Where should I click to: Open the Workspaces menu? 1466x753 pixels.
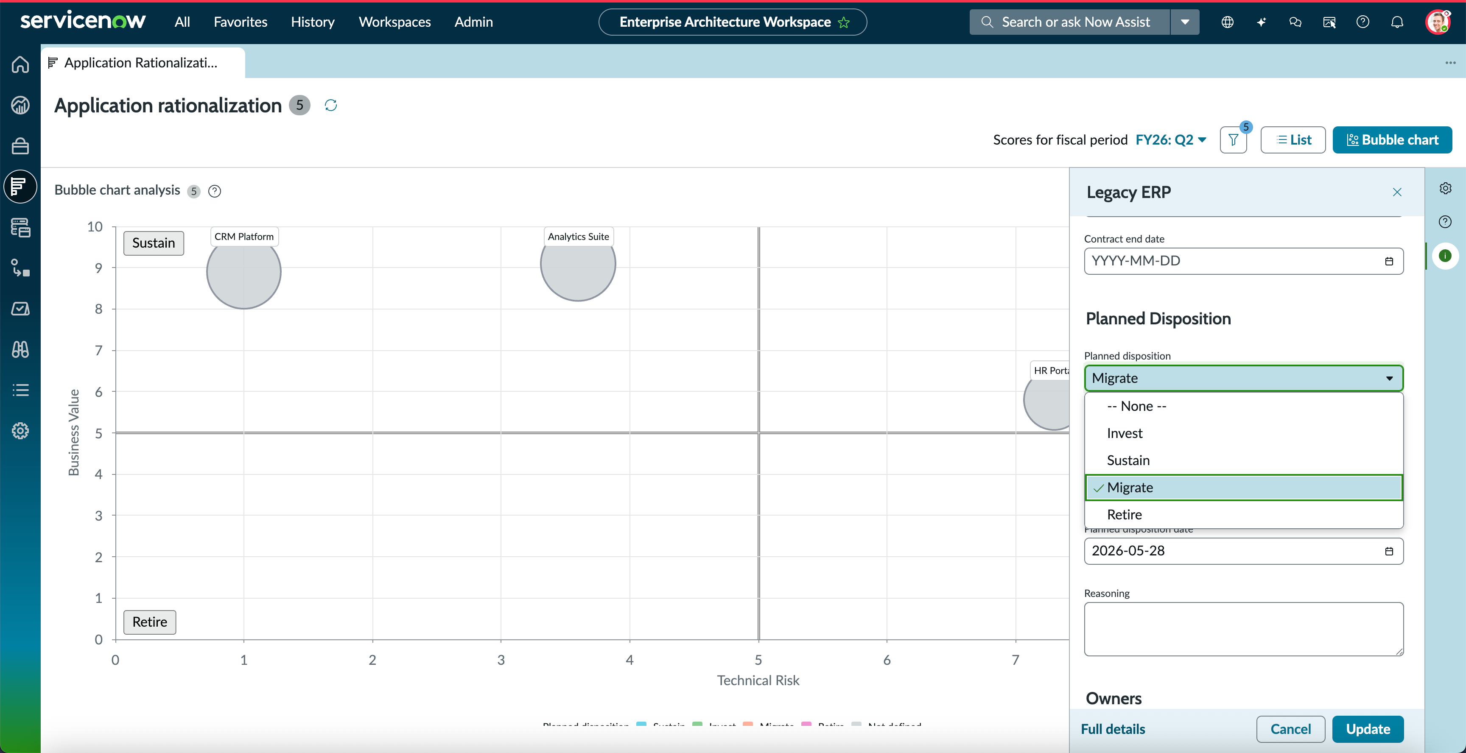tap(394, 22)
